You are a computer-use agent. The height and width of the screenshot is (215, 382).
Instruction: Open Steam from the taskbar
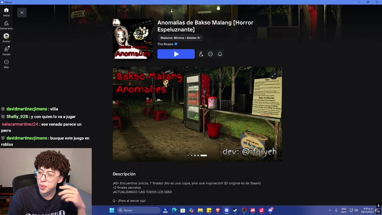[235, 210]
